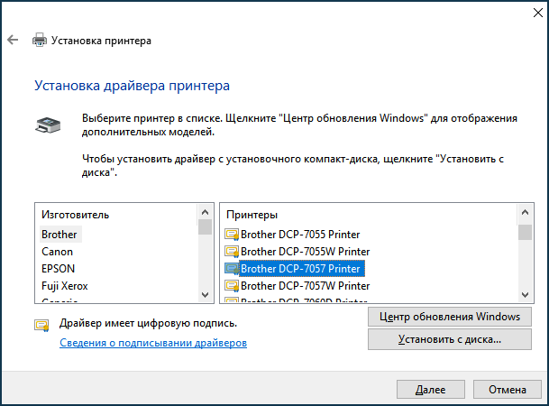Open Центр обновления Windows

pyautogui.click(x=450, y=317)
